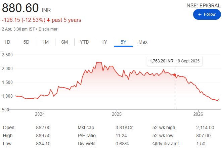Click the 2025 x-axis label
This screenshot has height=151, width=222.
117,113
